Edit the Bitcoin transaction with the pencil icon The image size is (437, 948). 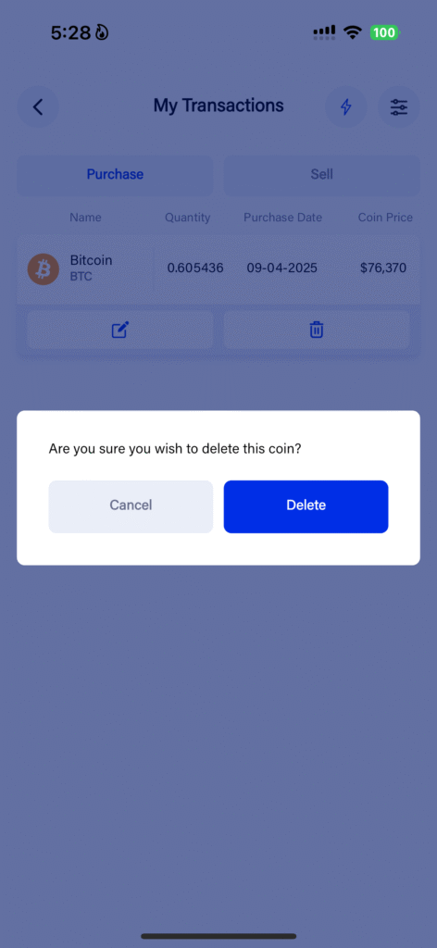tap(120, 331)
